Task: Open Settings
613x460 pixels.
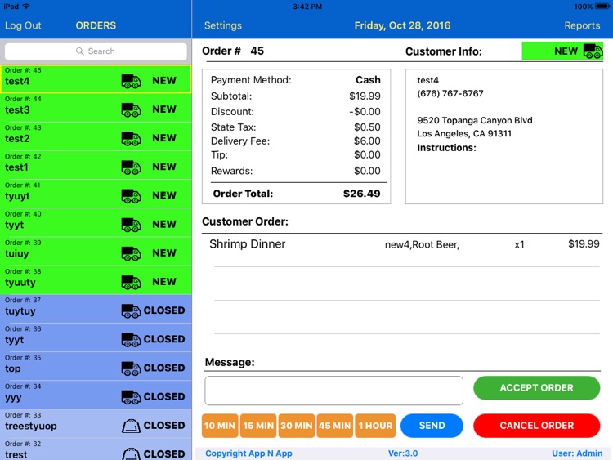Action: pyautogui.click(x=223, y=25)
